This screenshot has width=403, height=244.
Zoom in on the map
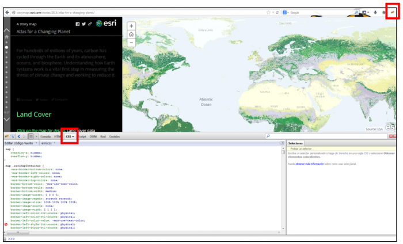(131, 26)
